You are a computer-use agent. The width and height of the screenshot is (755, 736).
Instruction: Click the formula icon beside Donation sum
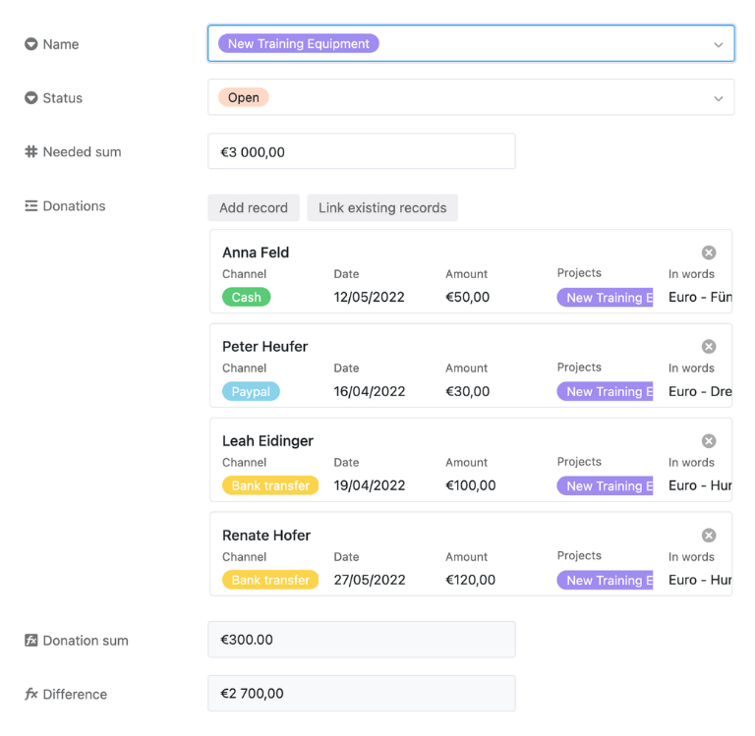[x=31, y=641]
